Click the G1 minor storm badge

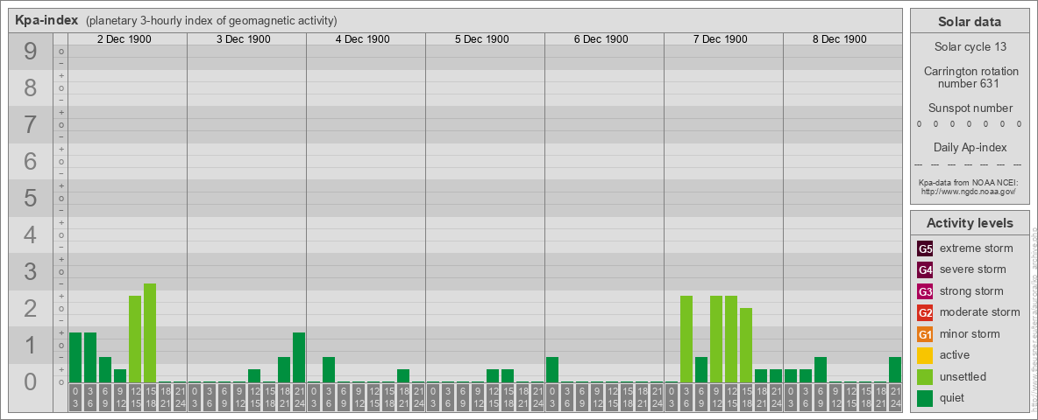925,334
